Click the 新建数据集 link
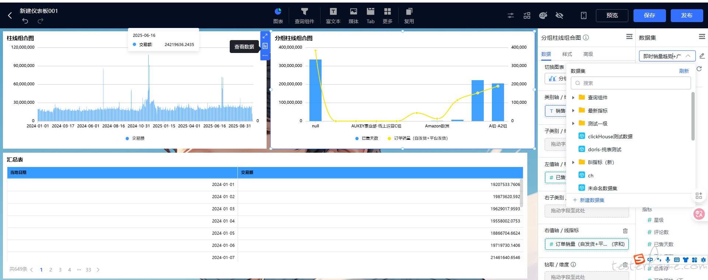This screenshot has height=280, width=708. [x=592, y=200]
